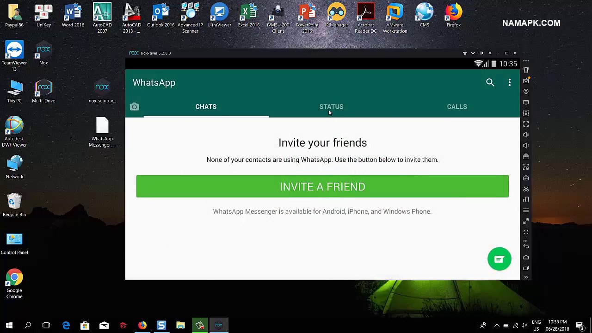This screenshot has width=592, height=333.
Task: Click Nox Android back arrow icon
Action: tap(526, 247)
